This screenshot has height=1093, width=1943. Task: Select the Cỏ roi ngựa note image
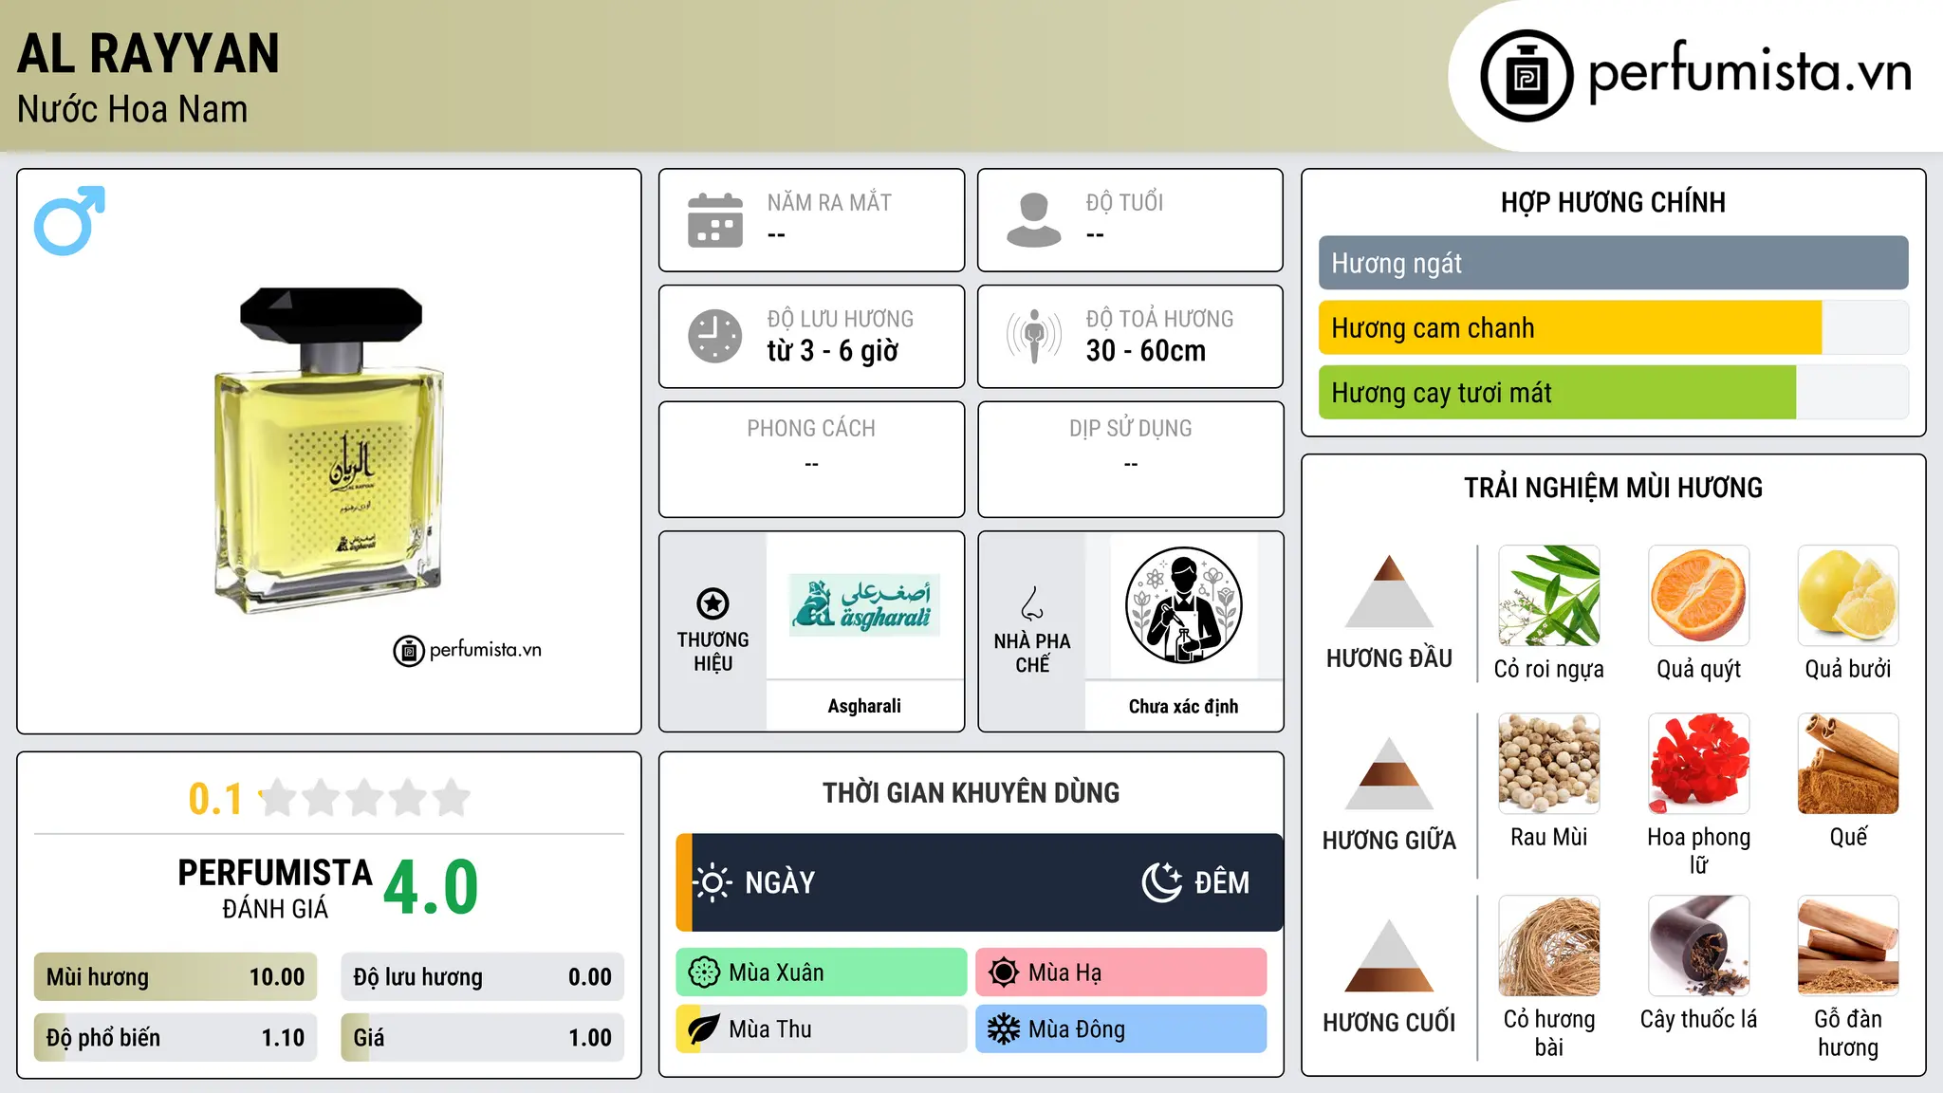(x=1549, y=596)
